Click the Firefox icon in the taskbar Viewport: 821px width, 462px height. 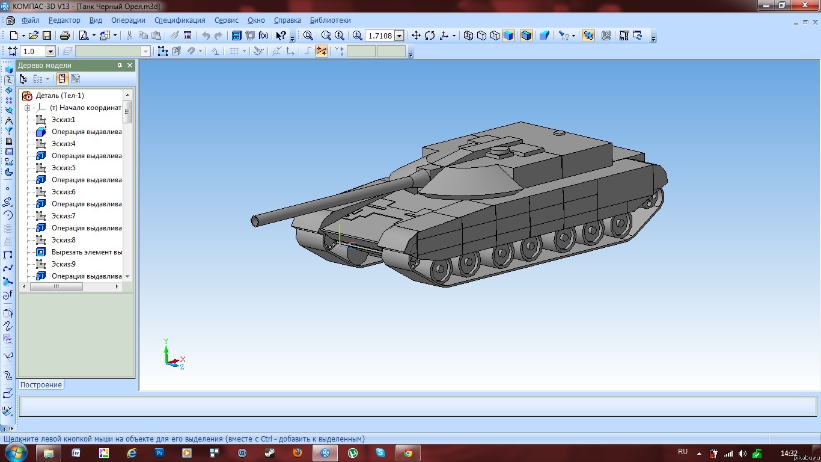(298, 453)
